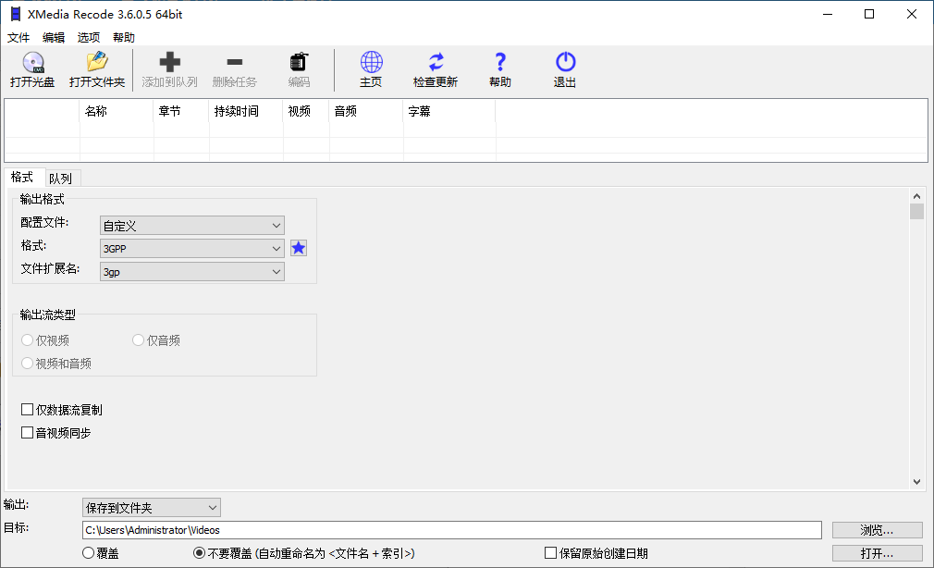Viewport: 934px width, 568px height.
Task: Open the 格式 dropdown showing 3GPP
Action: 191,249
